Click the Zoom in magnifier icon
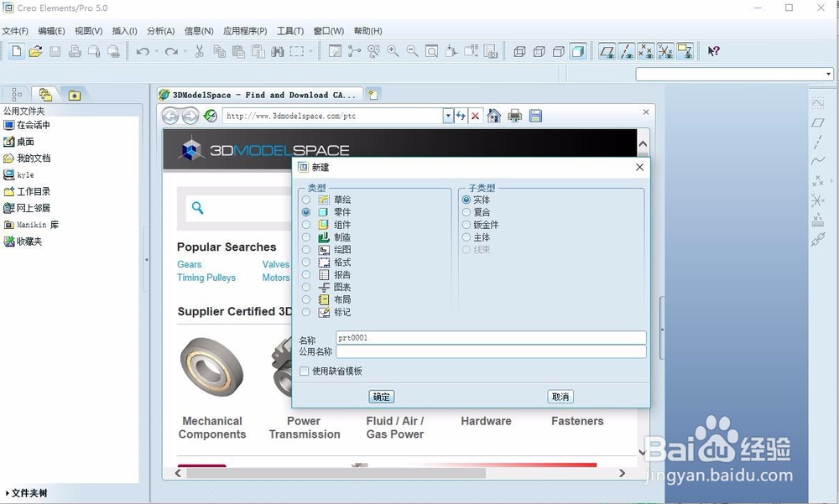Viewport: 839px width, 504px height. [x=393, y=51]
